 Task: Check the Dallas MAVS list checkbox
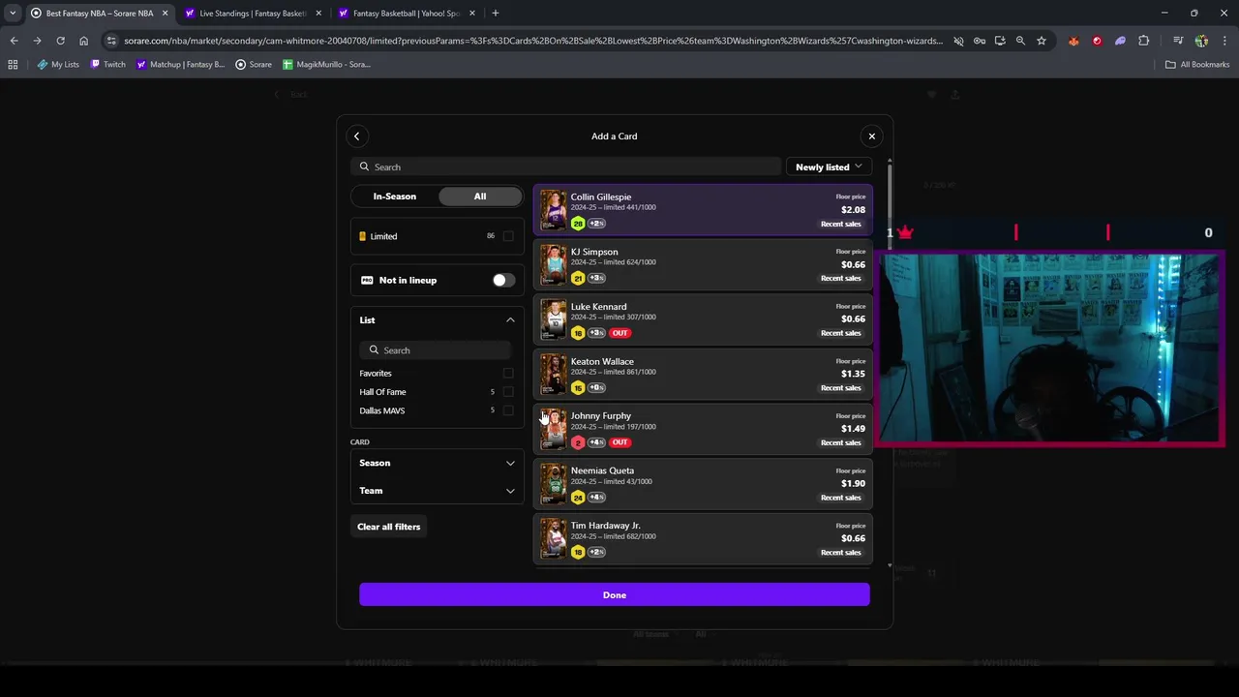[x=508, y=410]
